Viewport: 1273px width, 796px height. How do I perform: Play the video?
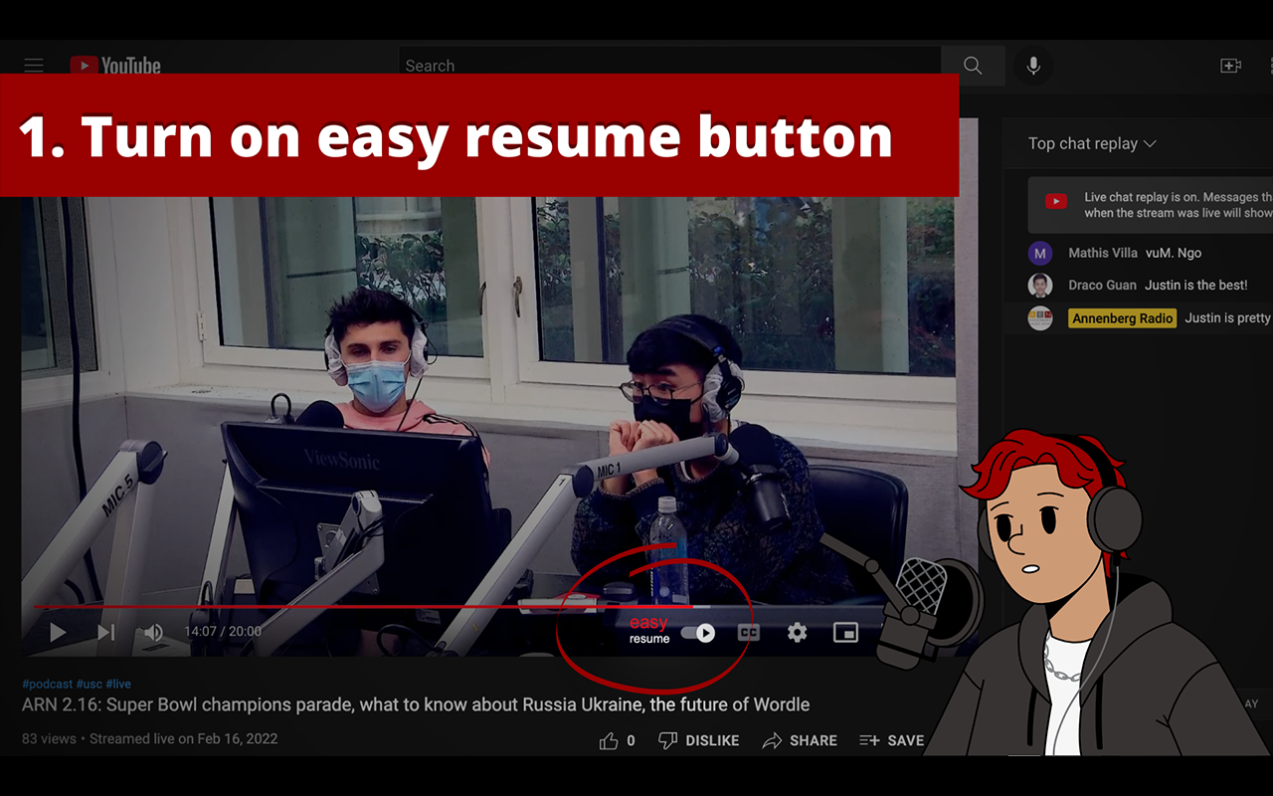click(x=57, y=632)
